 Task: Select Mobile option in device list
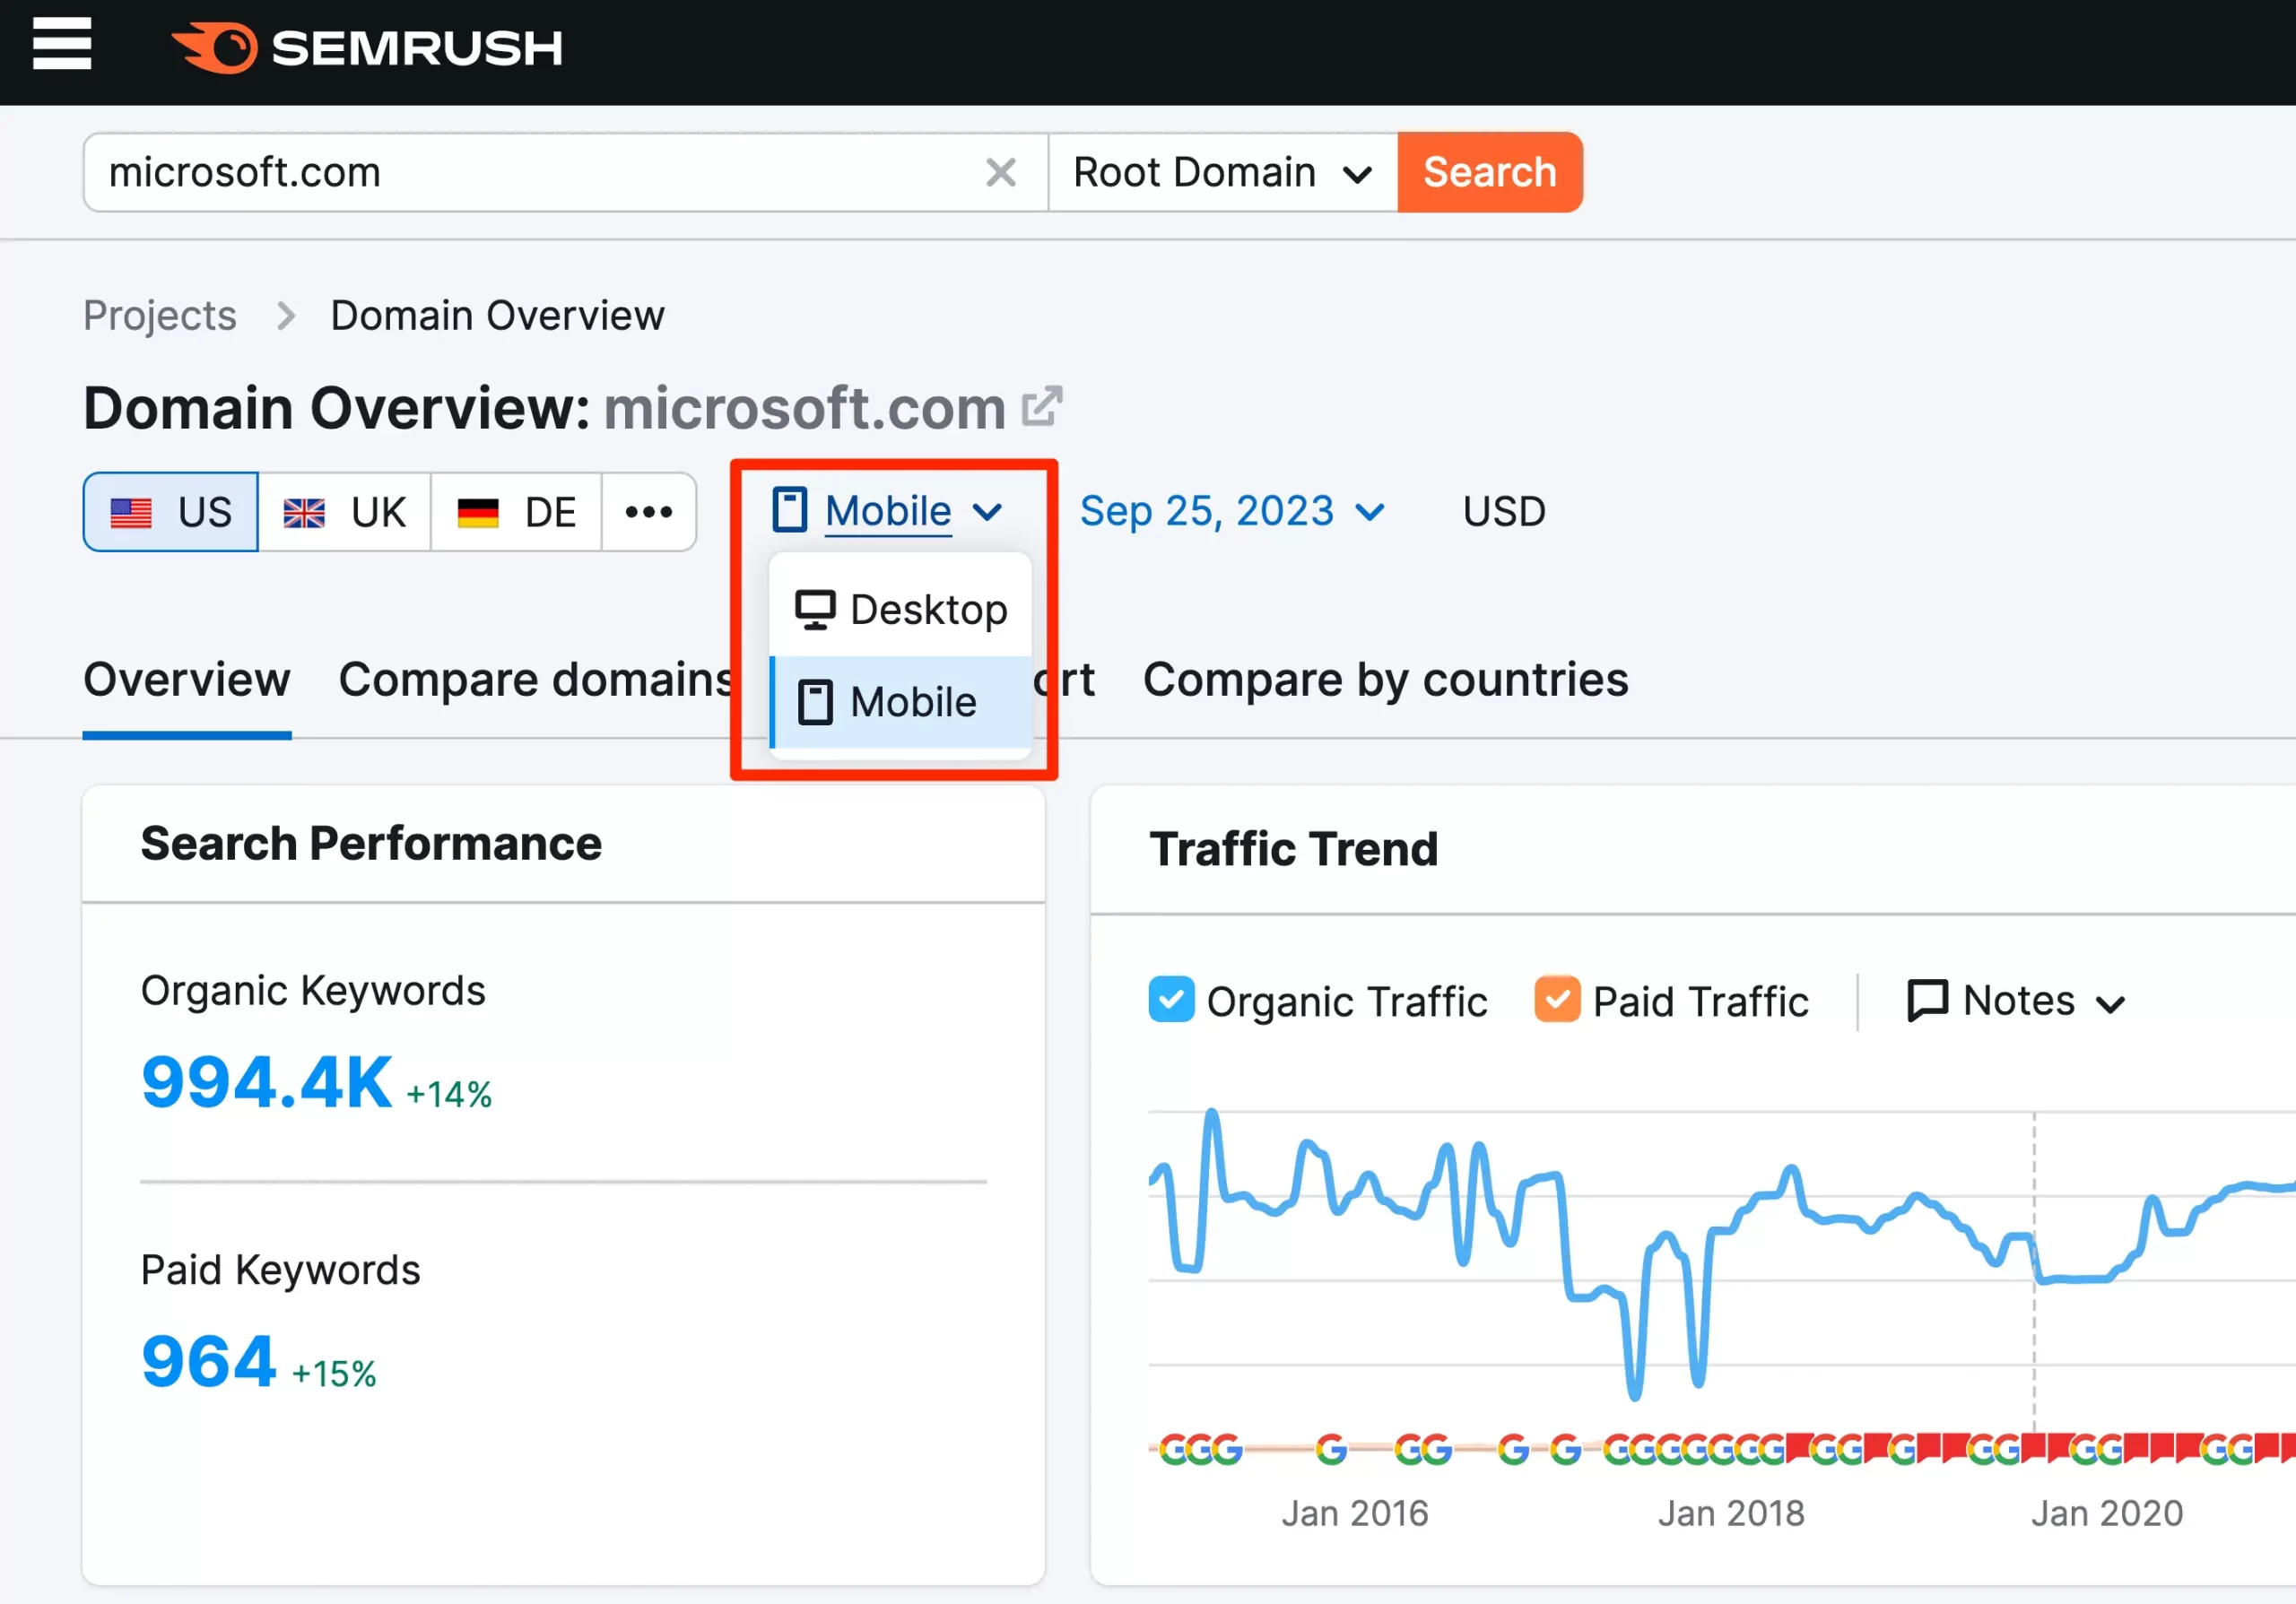coord(901,703)
